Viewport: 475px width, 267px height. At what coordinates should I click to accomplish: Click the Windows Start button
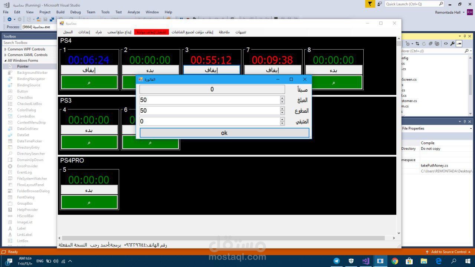468,261
